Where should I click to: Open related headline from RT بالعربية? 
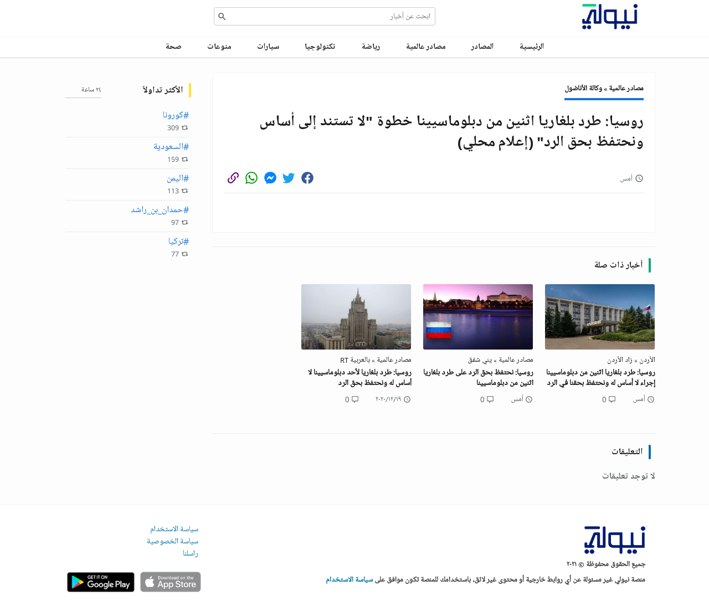359,378
